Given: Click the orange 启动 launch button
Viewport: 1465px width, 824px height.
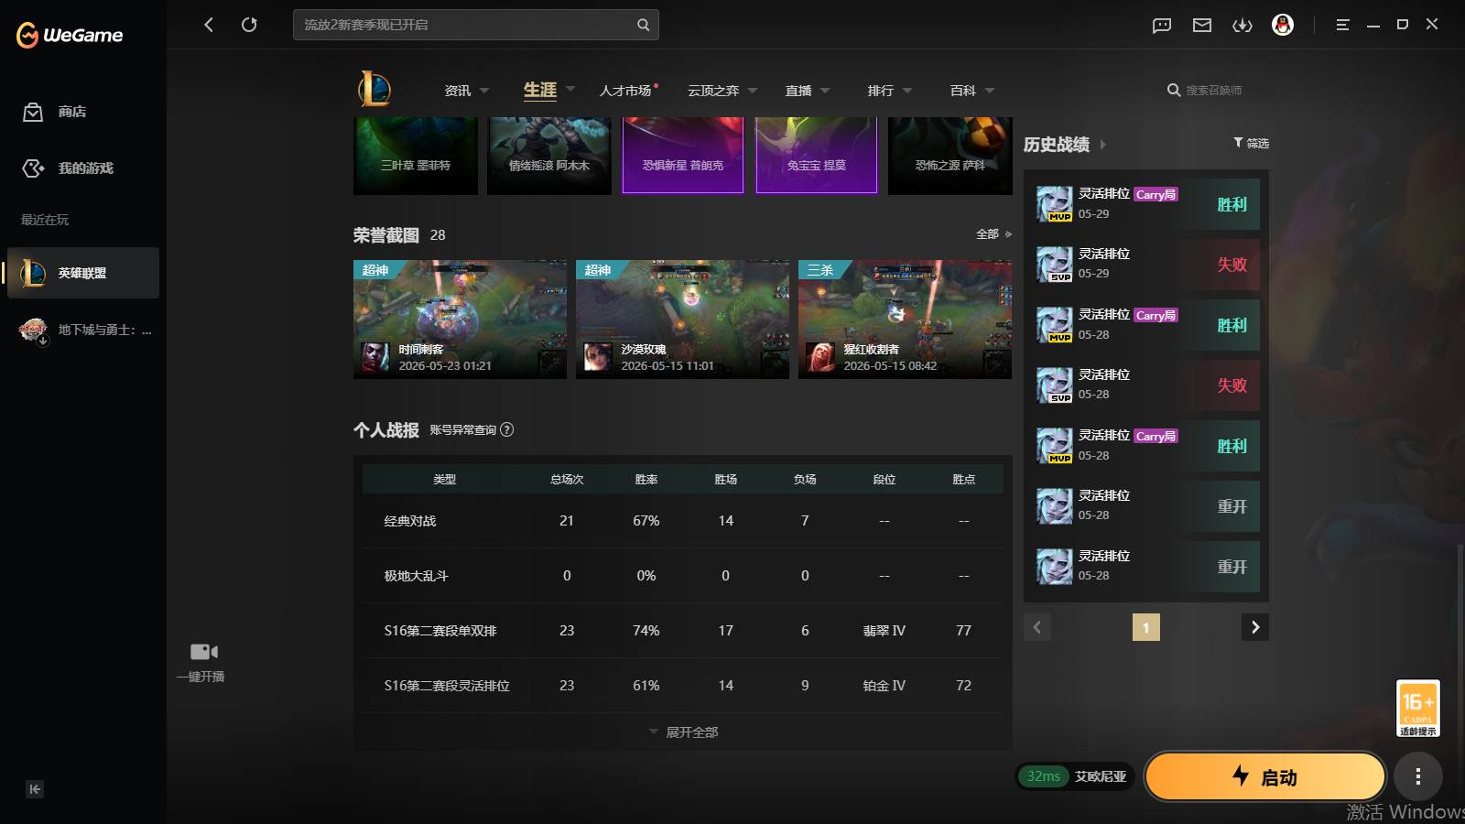Looking at the screenshot, I should tap(1265, 777).
